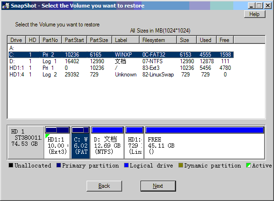
Task: Select the HD1:4 LinuxSwap volume row
Action: click(x=121, y=75)
